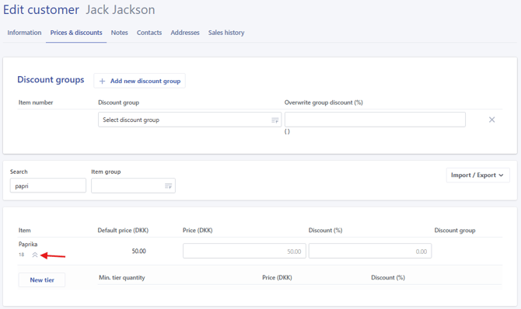Open the Notes tab

[119, 33]
